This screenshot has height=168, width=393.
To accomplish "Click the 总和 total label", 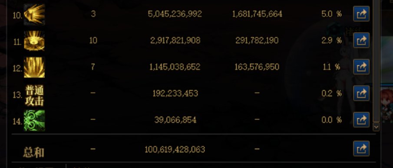I will click(34, 152).
